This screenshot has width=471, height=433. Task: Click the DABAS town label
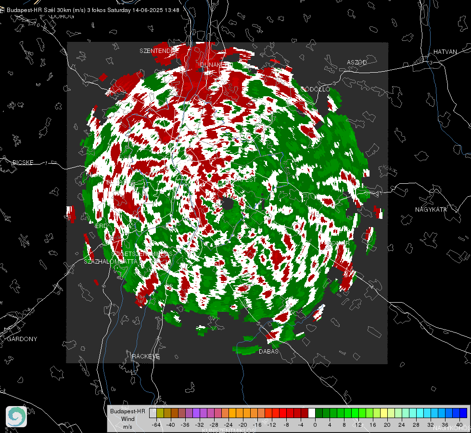[x=268, y=352]
